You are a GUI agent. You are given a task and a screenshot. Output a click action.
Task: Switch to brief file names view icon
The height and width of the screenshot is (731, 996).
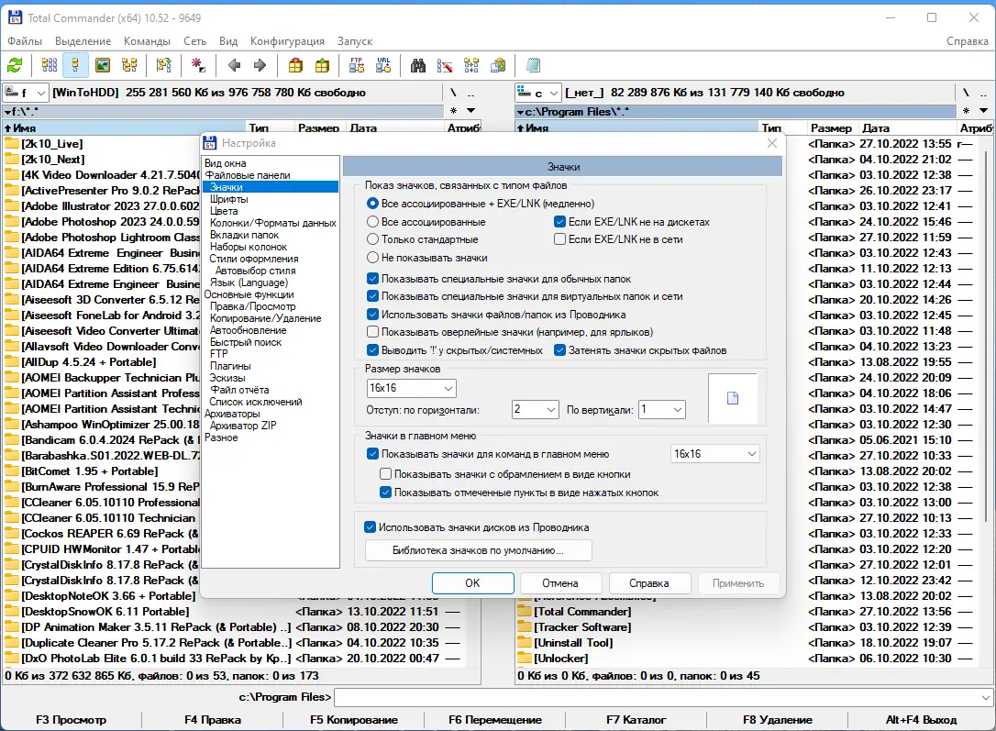(x=50, y=65)
